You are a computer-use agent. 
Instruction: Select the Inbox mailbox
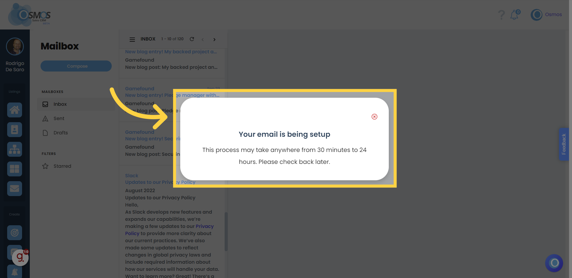[x=76, y=104]
